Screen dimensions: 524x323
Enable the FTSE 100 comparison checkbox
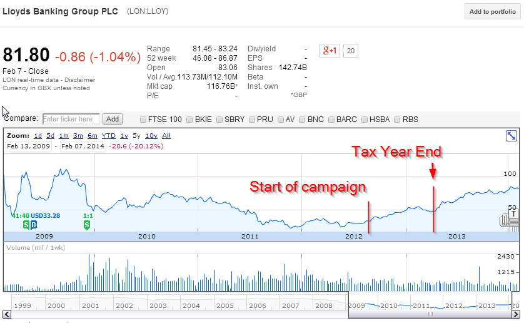pos(143,120)
